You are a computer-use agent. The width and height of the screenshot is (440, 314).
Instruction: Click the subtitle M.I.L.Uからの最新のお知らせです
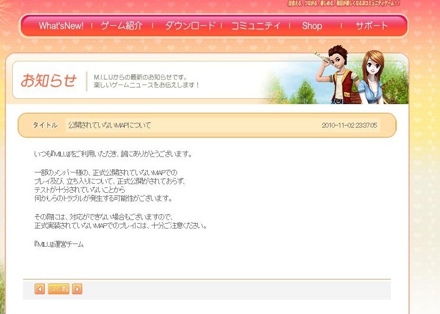point(140,77)
